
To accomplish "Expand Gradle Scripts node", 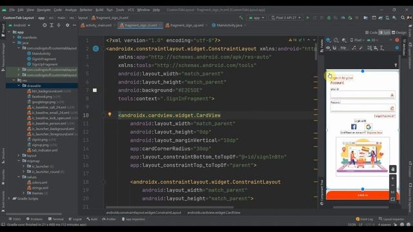I will tap(9, 198).
